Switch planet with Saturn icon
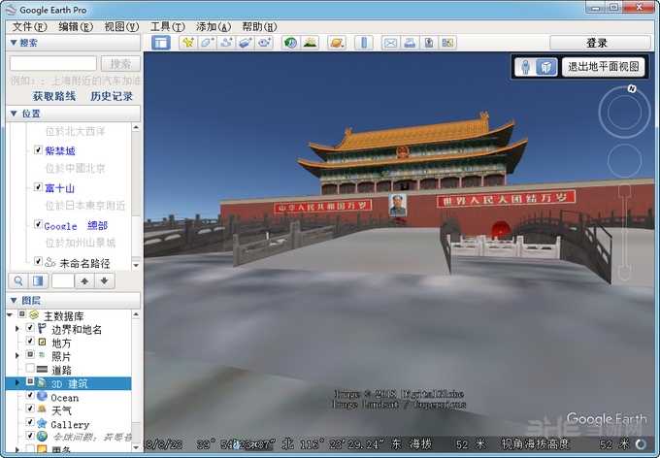 pyautogui.click(x=337, y=43)
